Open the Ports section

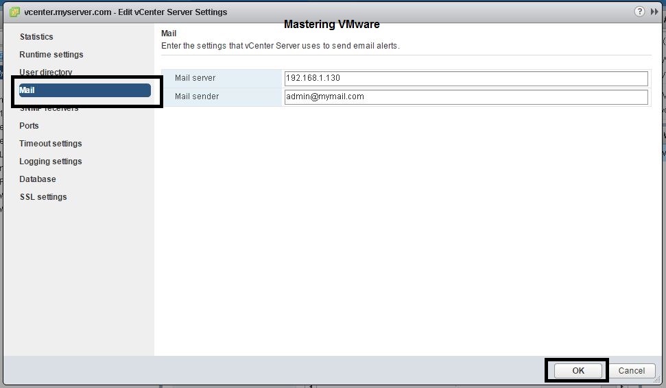tap(29, 126)
